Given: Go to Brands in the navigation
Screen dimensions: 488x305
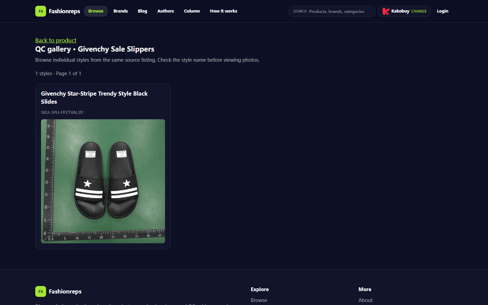Looking at the screenshot, I should point(121,11).
